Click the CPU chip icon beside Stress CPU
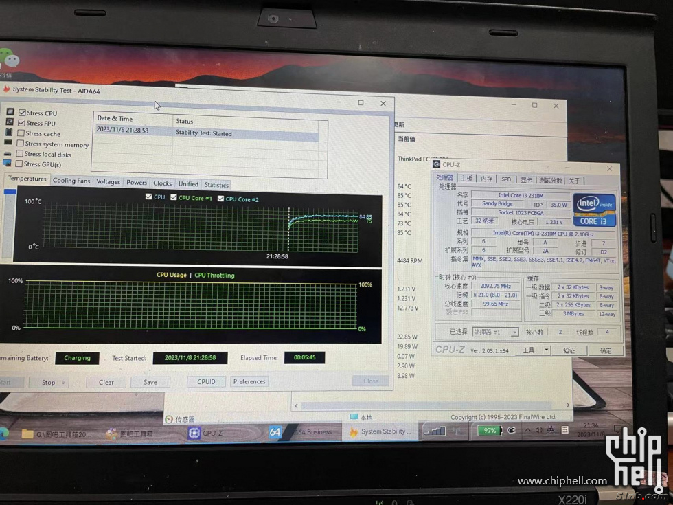 click(x=10, y=112)
